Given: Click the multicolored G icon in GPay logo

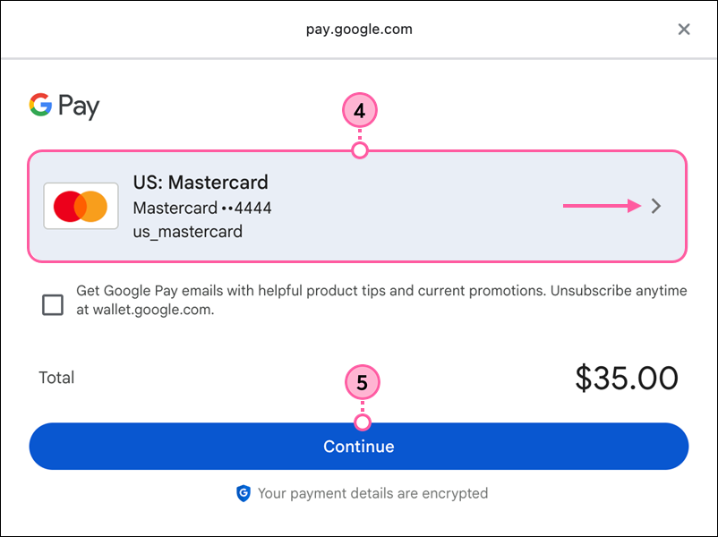Looking at the screenshot, I should coord(38,106).
